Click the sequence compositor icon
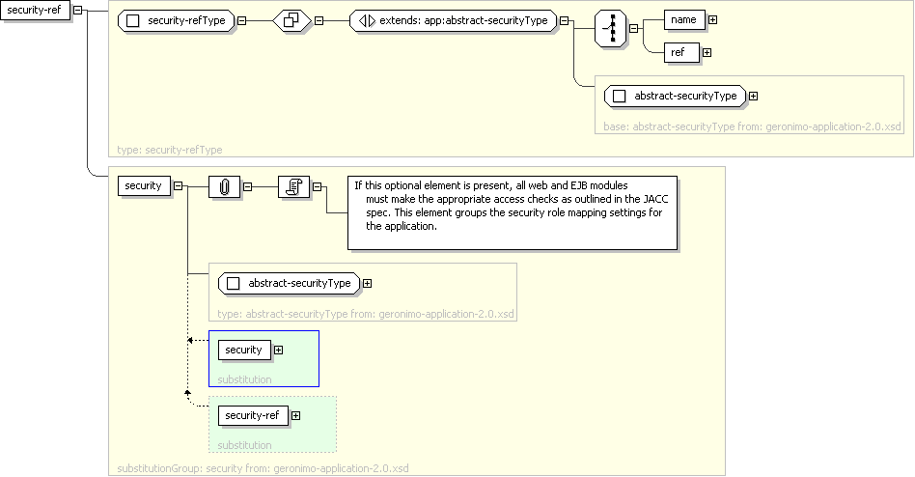This screenshot has width=915, height=477. click(x=610, y=31)
